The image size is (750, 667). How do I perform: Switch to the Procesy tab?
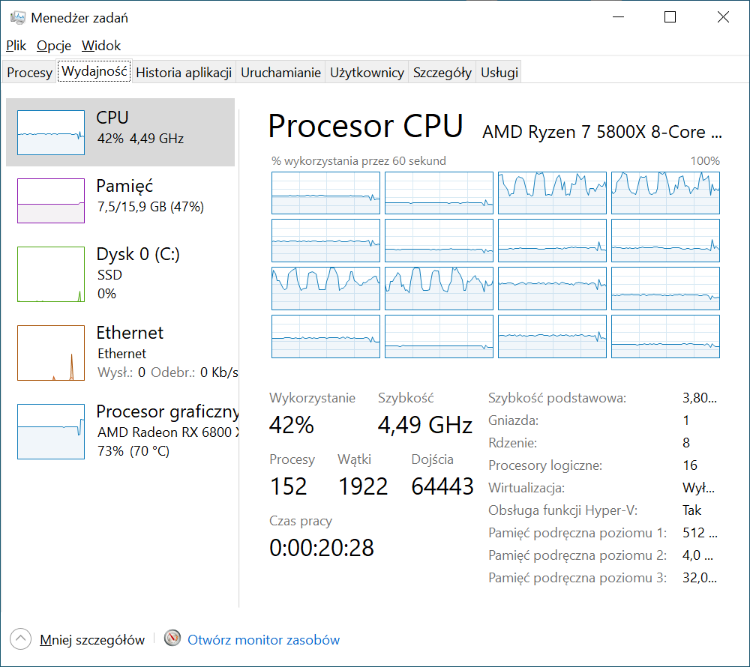pos(28,72)
